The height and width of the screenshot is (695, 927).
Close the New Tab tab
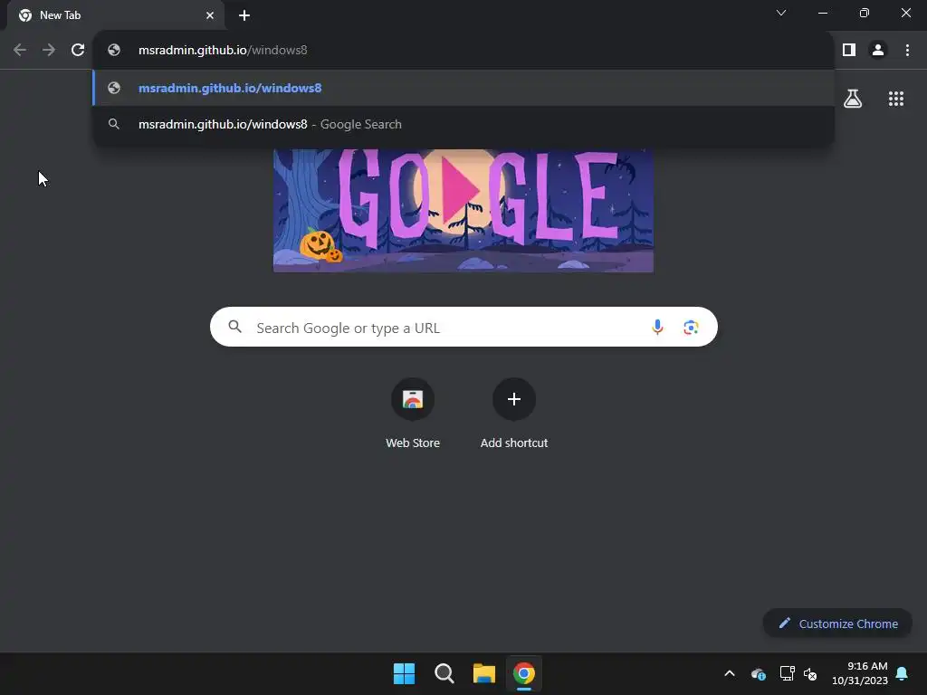(x=210, y=15)
